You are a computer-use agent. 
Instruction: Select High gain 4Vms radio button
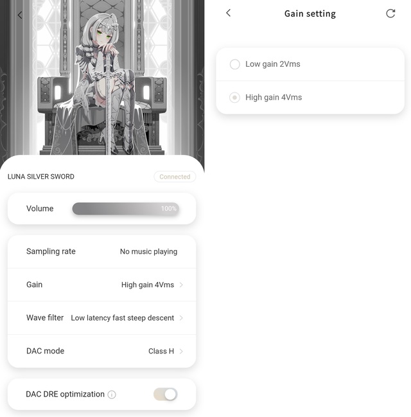pos(235,97)
